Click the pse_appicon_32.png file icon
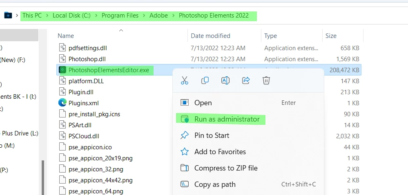The height and width of the screenshot is (195, 408). [62, 169]
